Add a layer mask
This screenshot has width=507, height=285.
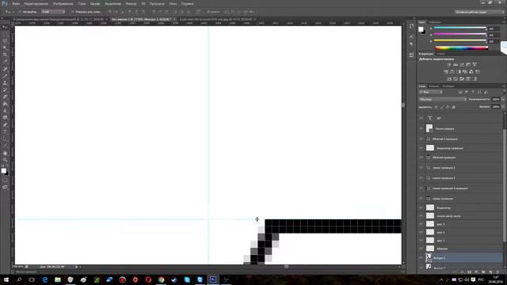click(469, 272)
